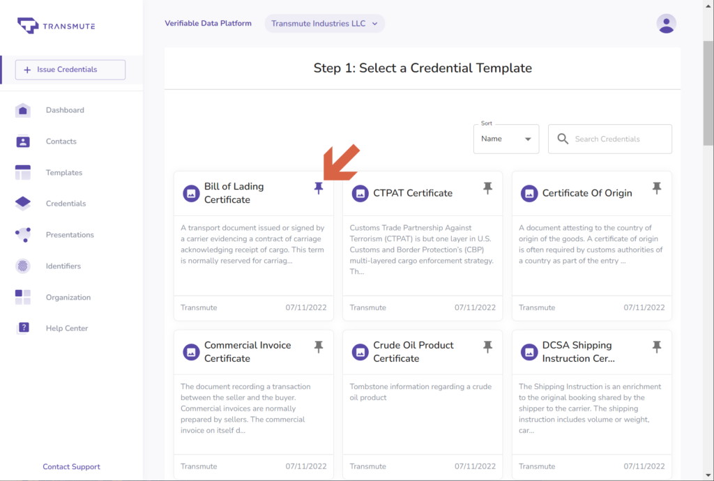Click the Contacts person card icon

pyautogui.click(x=23, y=142)
